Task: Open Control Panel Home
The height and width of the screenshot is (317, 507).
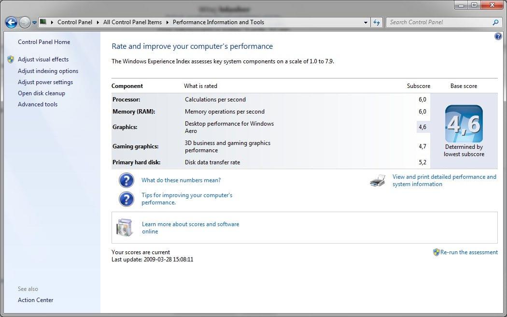Action: (44, 42)
